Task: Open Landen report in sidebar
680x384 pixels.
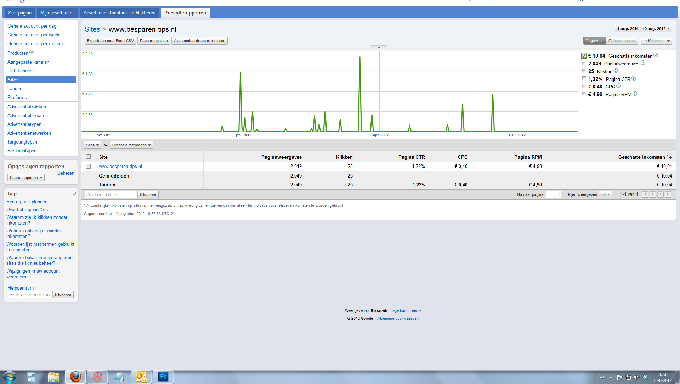Action: [x=15, y=89]
